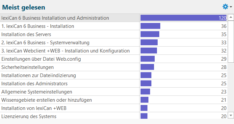Select Allgemeine Systemeinstellungen row
The image size is (234, 124).
click(114, 92)
